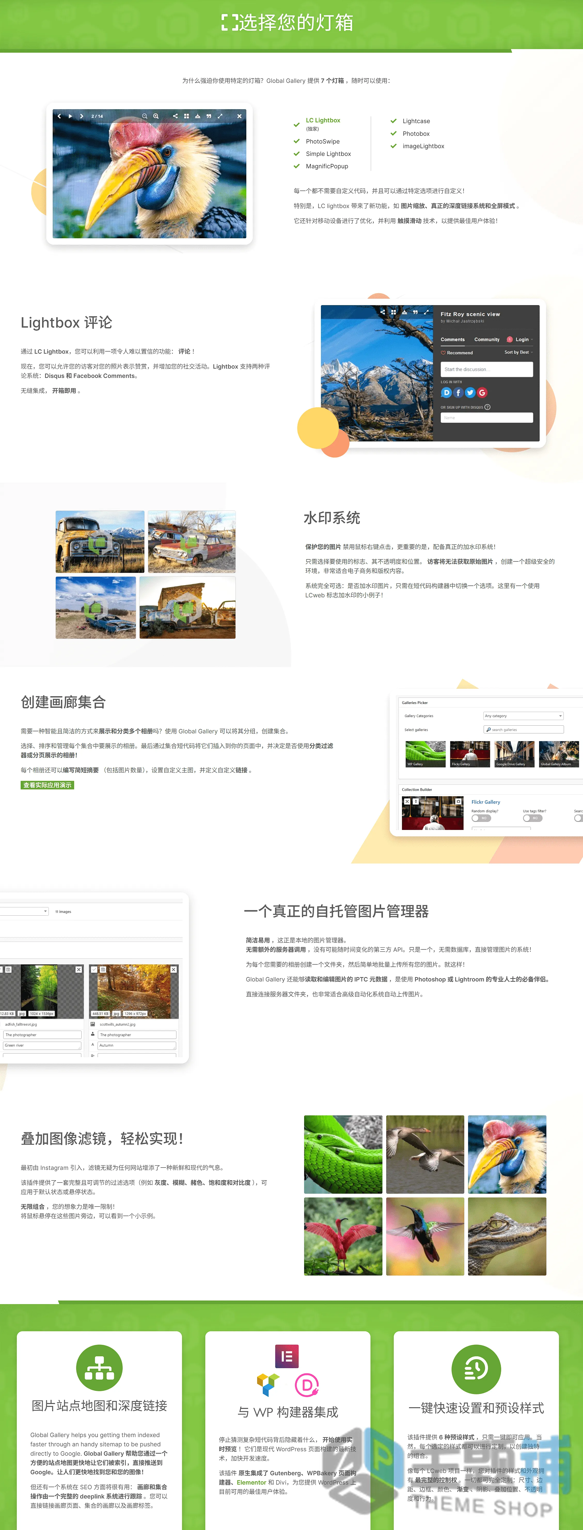This screenshot has width=583, height=1530.
Task: Open the Any category dropdown
Action: click(x=523, y=716)
